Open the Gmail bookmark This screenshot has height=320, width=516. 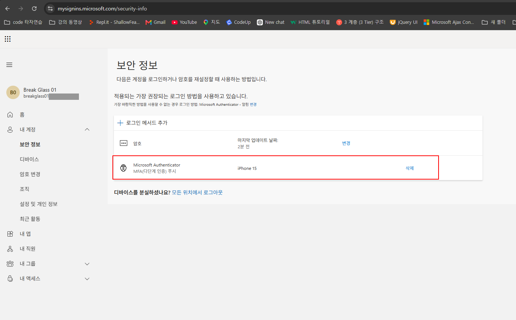click(x=155, y=22)
